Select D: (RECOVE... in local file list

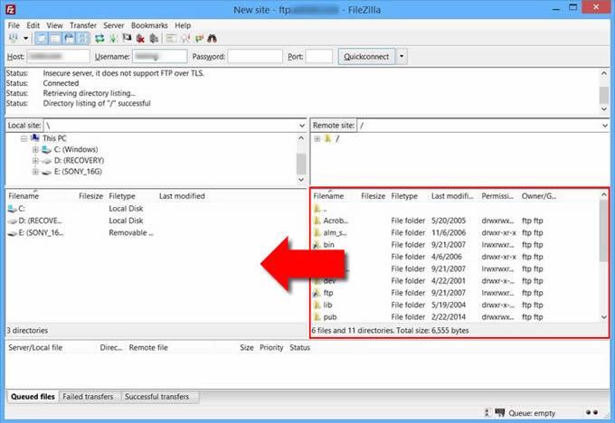(x=35, y=221)
